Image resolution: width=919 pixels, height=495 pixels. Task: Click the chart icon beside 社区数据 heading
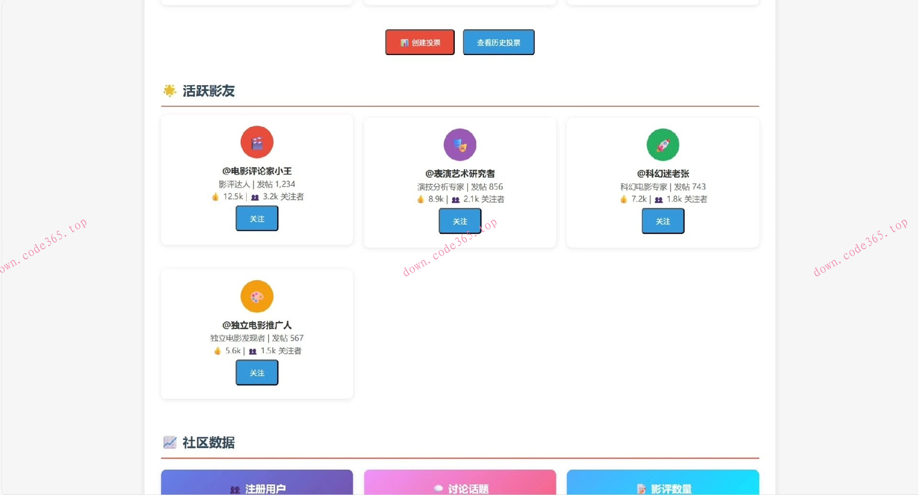[169, 442]
